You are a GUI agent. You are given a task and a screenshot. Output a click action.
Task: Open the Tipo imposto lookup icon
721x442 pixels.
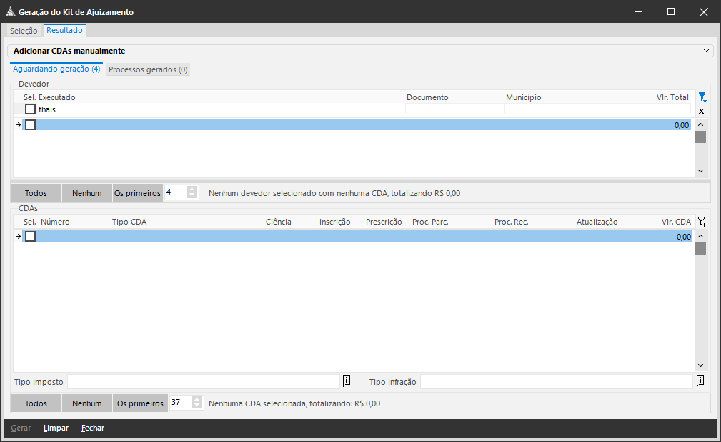coord(347,380)
